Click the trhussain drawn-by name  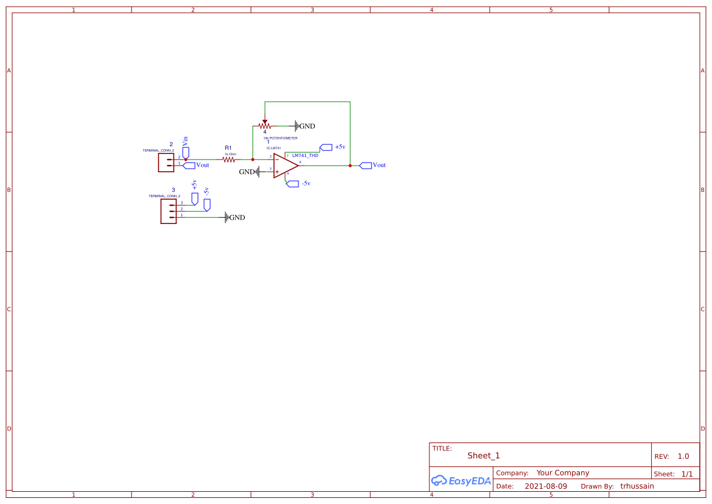coord(636,486)
